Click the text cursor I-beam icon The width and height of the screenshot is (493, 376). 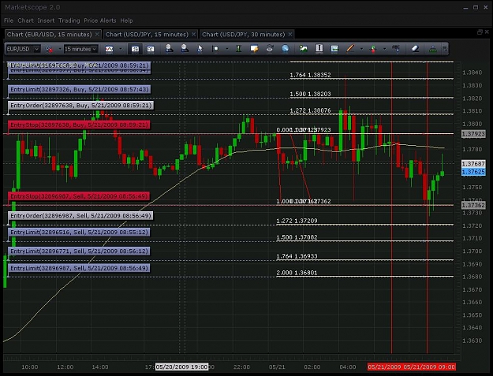coord(319,48)
